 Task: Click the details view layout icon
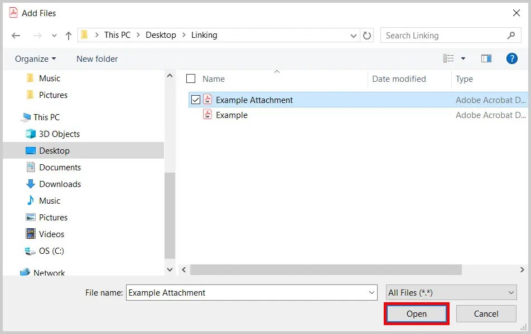pyautogui.click(x=450, y=58)
